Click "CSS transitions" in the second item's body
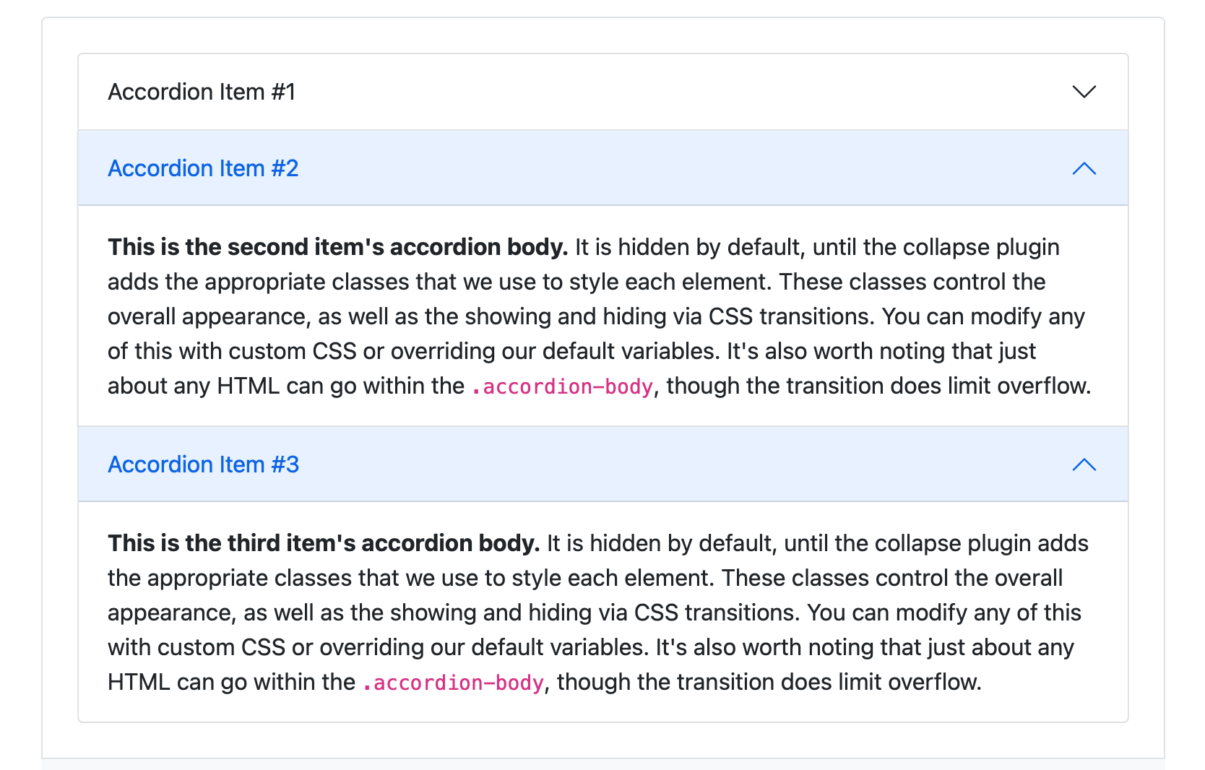Viewport: 1205px width, 770px height. click(x=789, y=316)
